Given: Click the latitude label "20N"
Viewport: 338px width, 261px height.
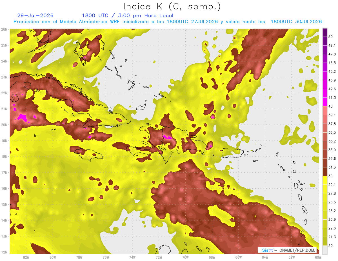Looking at the screenshot, I should (x=4, y=125).
